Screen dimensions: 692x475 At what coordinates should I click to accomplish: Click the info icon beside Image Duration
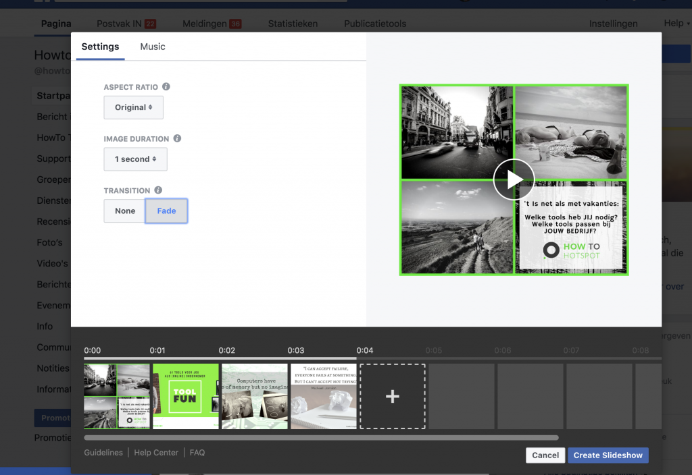177,138
